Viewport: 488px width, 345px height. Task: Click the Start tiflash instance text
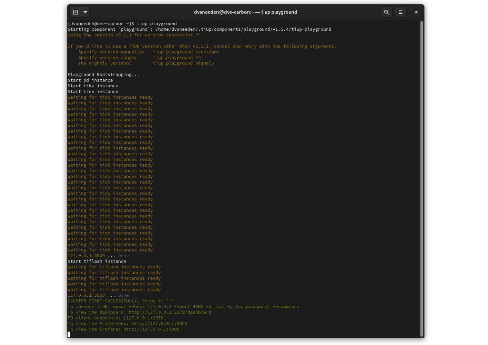tap(96, 261)
